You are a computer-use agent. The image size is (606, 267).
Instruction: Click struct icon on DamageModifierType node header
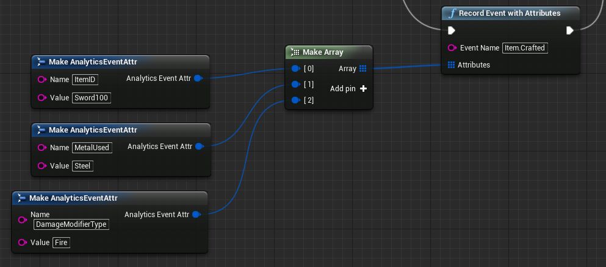(x=21, y=198)
